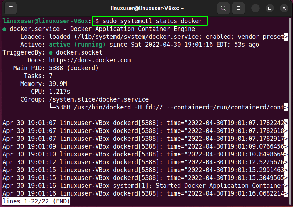Click the terminal scrollbar

(290, 110)
